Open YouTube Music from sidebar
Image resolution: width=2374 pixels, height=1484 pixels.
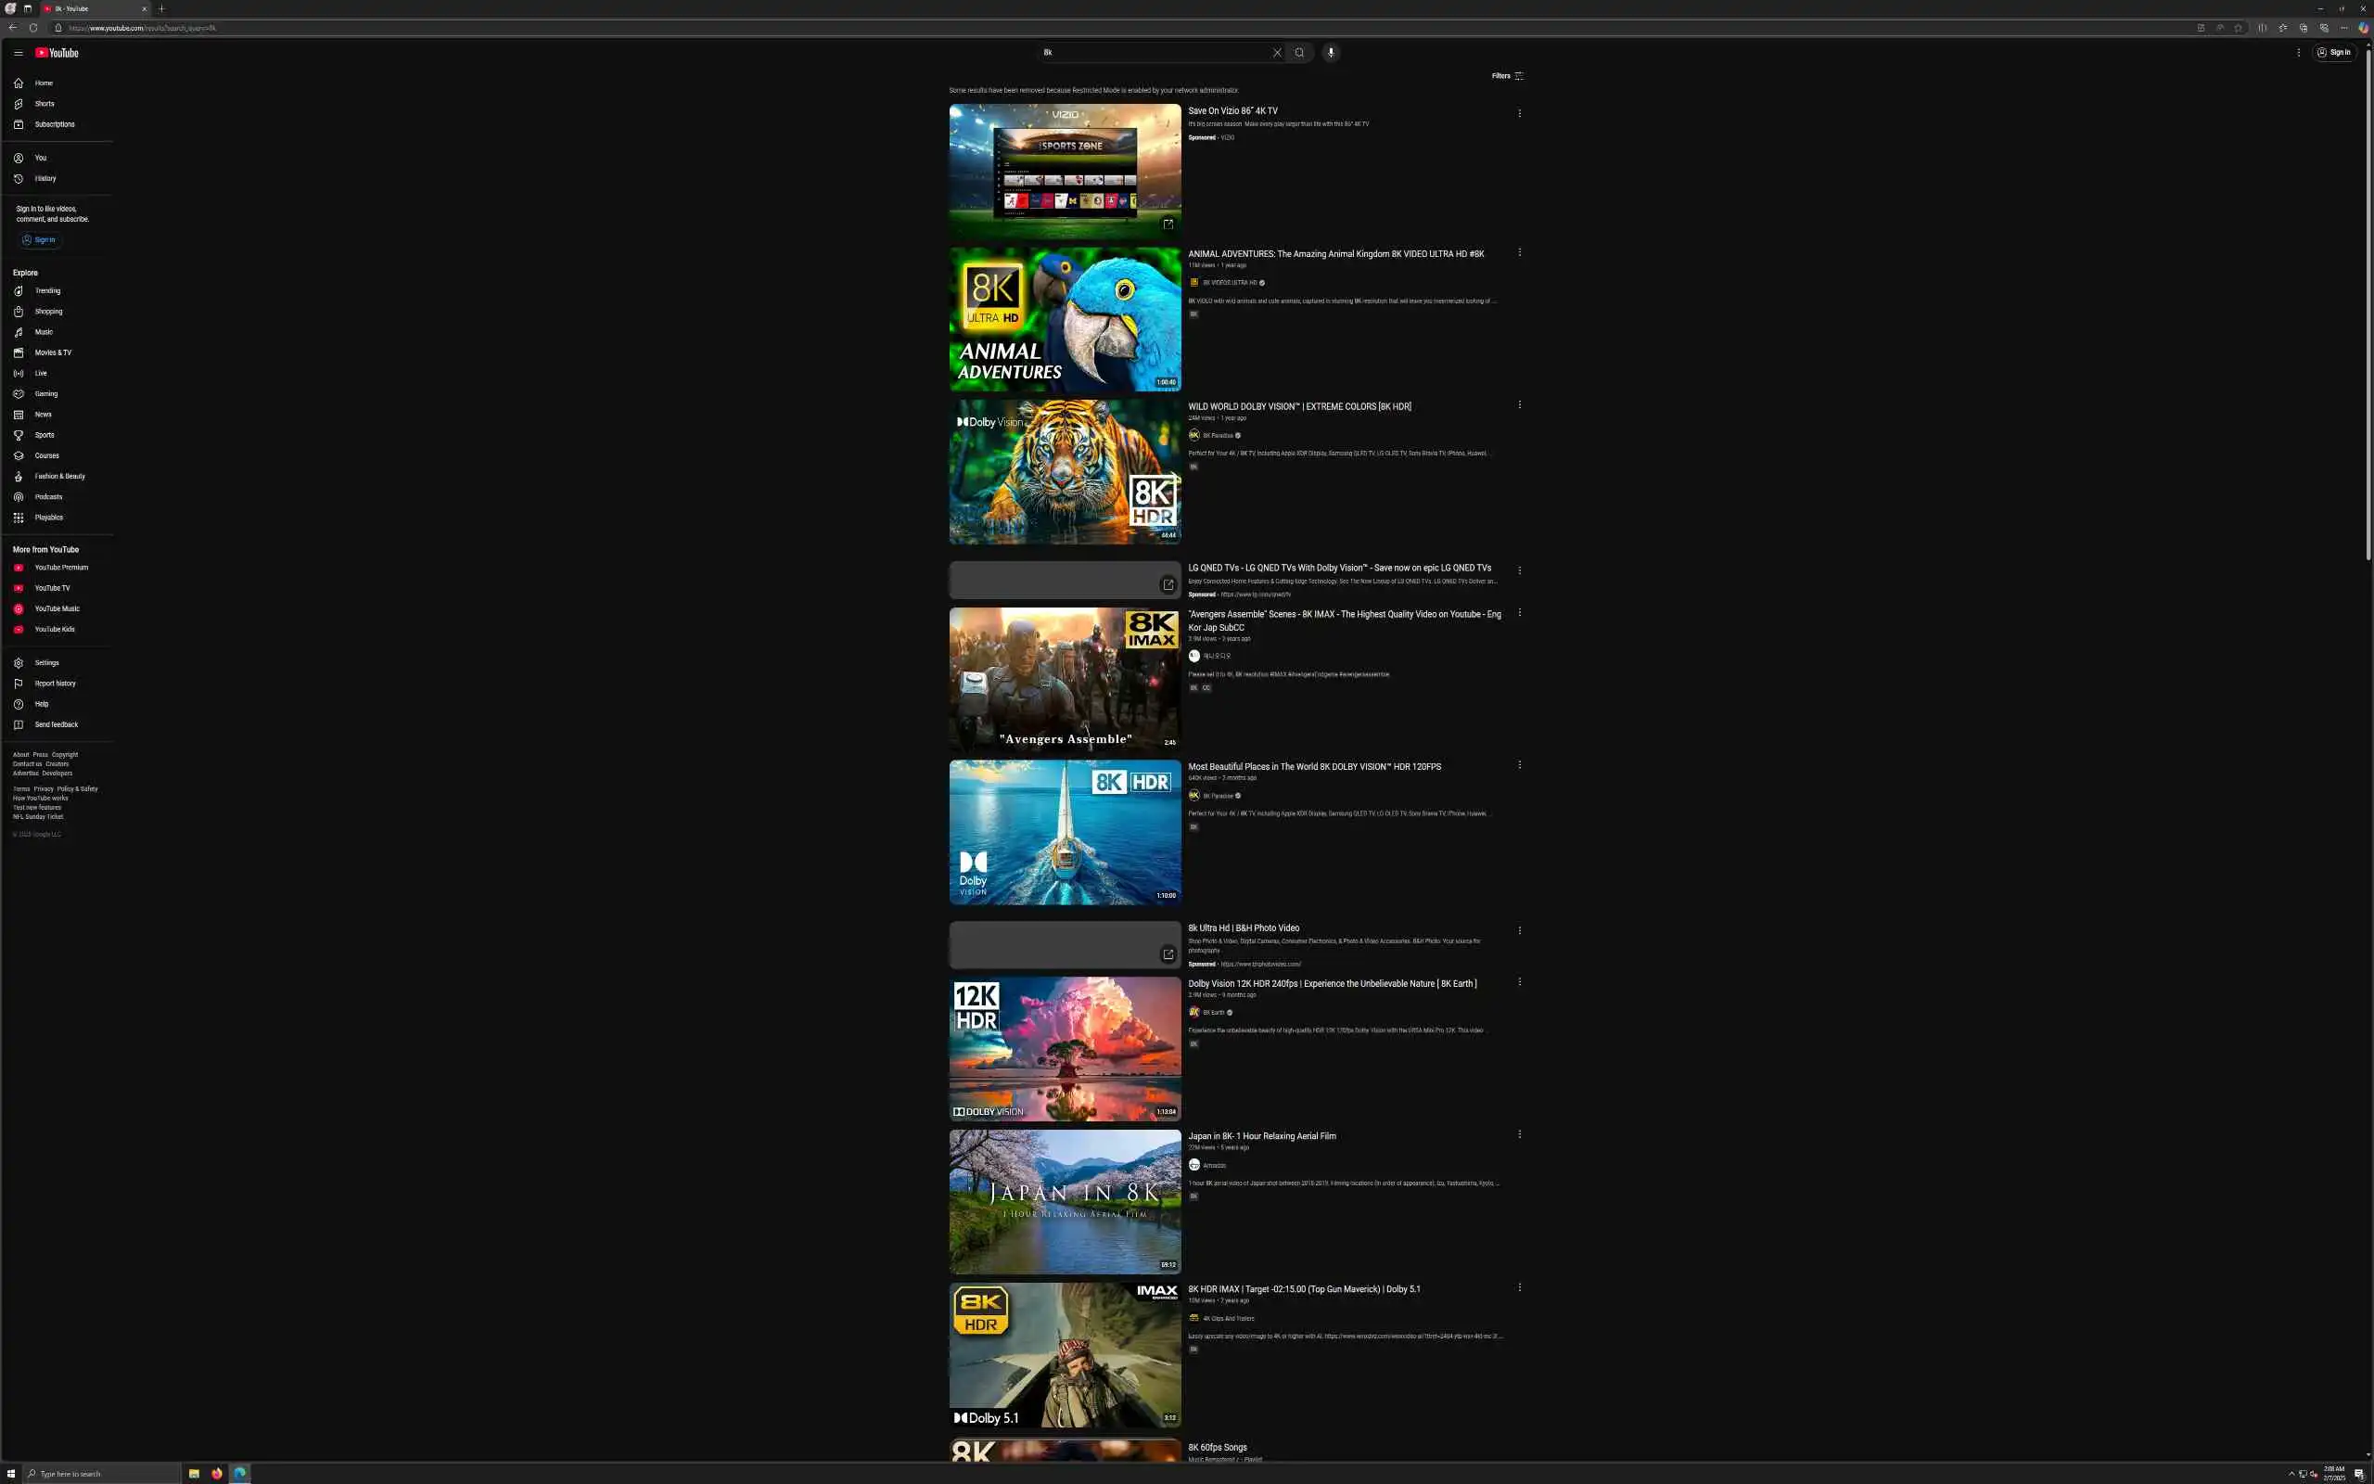point(57,608)
